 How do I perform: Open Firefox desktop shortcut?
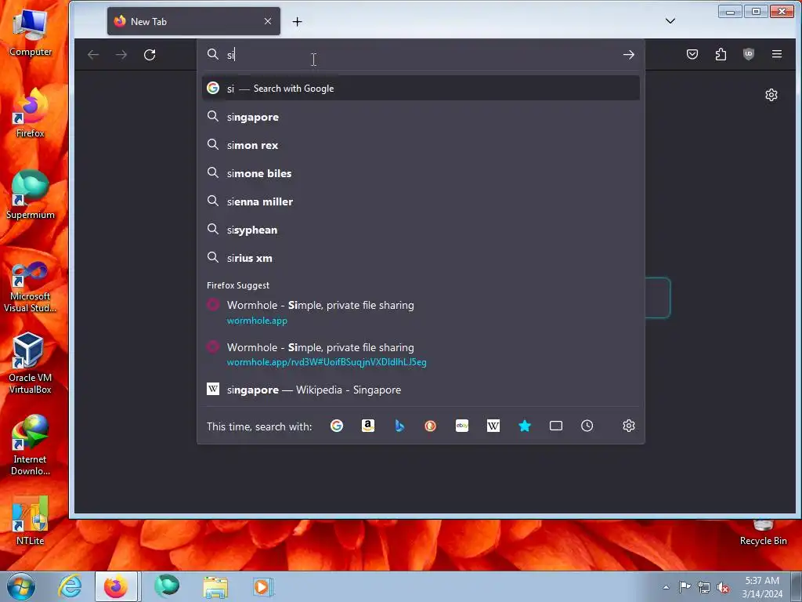coord(31,113)
